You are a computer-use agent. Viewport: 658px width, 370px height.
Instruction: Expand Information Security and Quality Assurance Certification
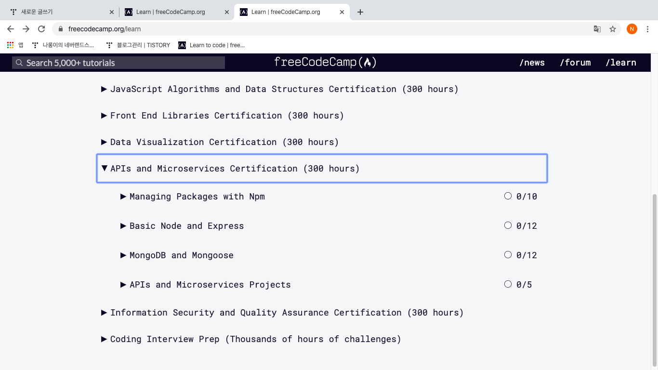coord(282,313)
